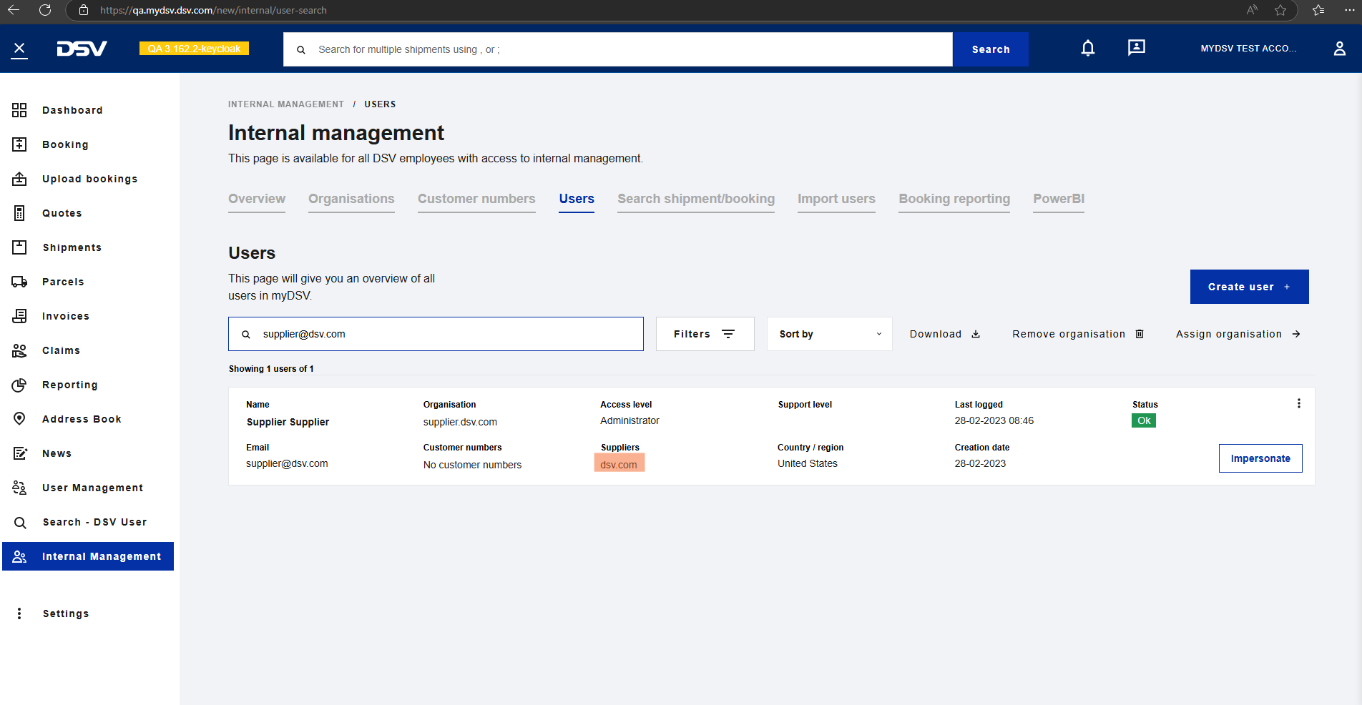Click the Dashboard grid icon
This screenshot has width=1362, height=705.
[19, 110]
